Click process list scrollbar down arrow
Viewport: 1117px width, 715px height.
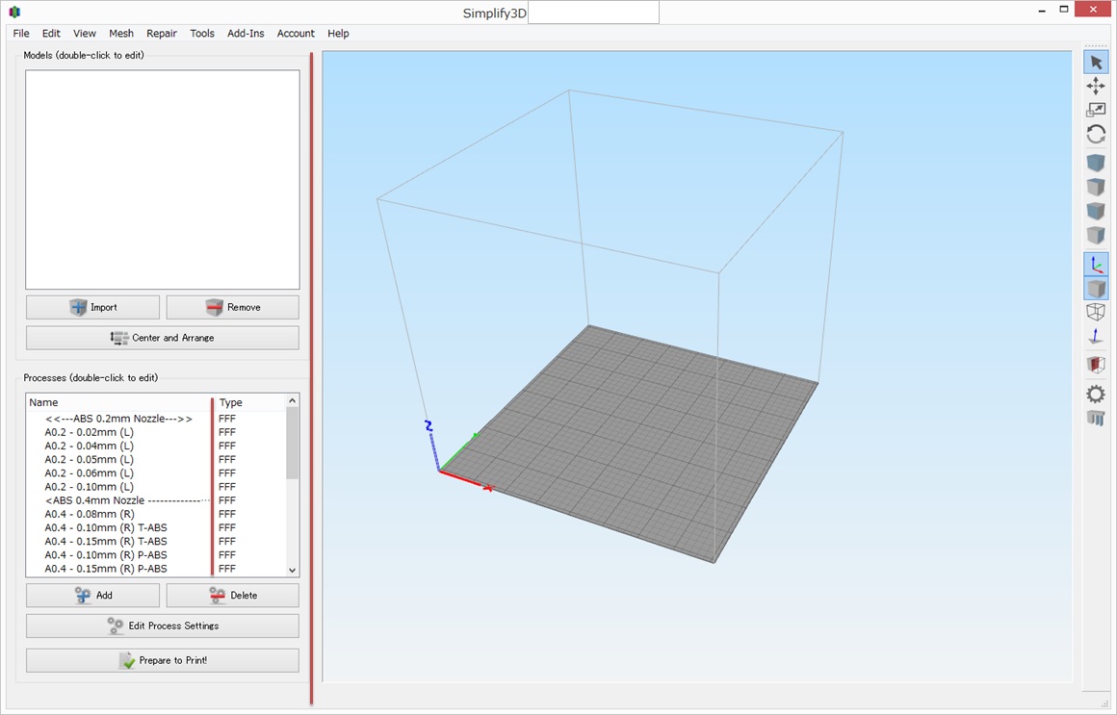click(292, 570)
